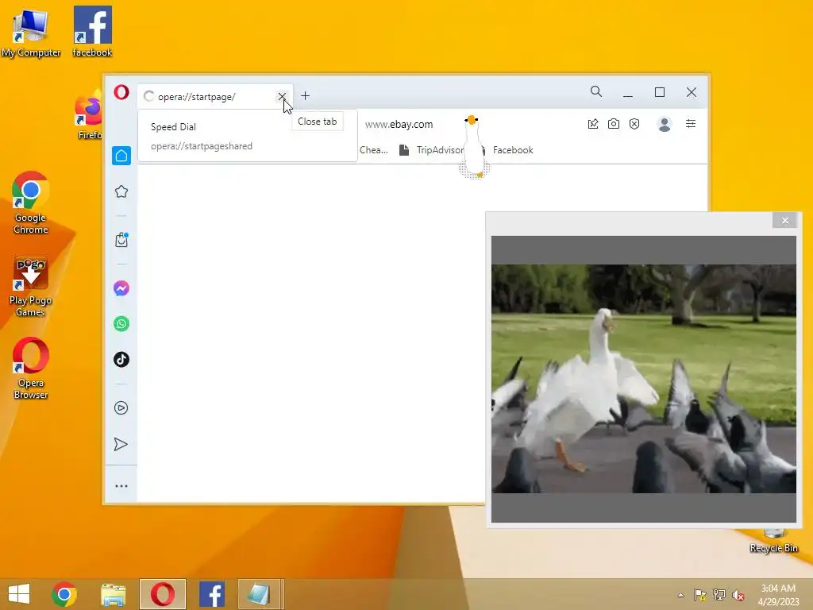Viewport: 813px width, 610px height.
Task: Open the Recycle Bin desktop icon
Action: 773,540
